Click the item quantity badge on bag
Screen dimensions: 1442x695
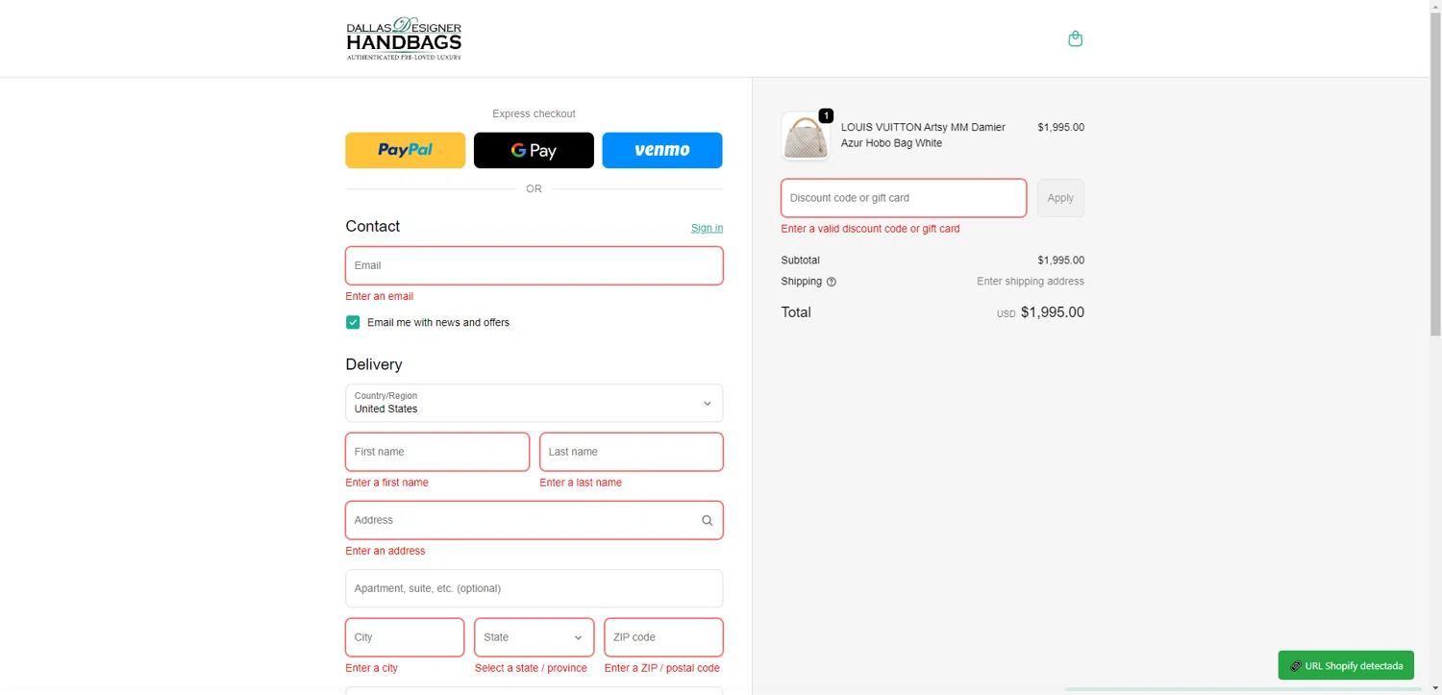826,115
